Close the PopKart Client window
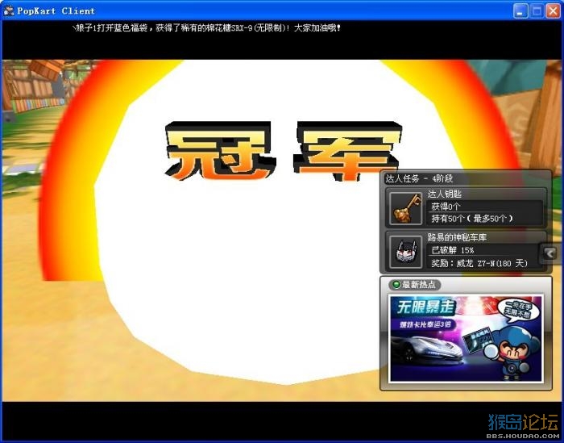 [554, 10]
